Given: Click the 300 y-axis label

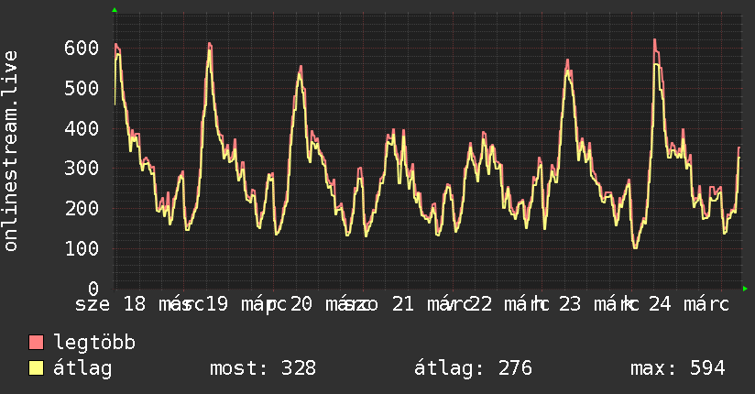Looking at the screenshot, I should [82, 168].
